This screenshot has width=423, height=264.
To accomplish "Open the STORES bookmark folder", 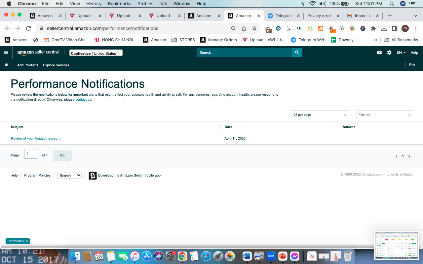I will 183,40.
